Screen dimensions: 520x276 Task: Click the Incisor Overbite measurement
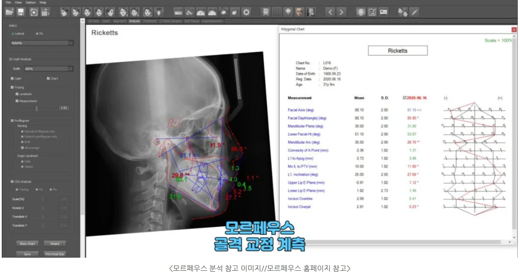(300, 199)
